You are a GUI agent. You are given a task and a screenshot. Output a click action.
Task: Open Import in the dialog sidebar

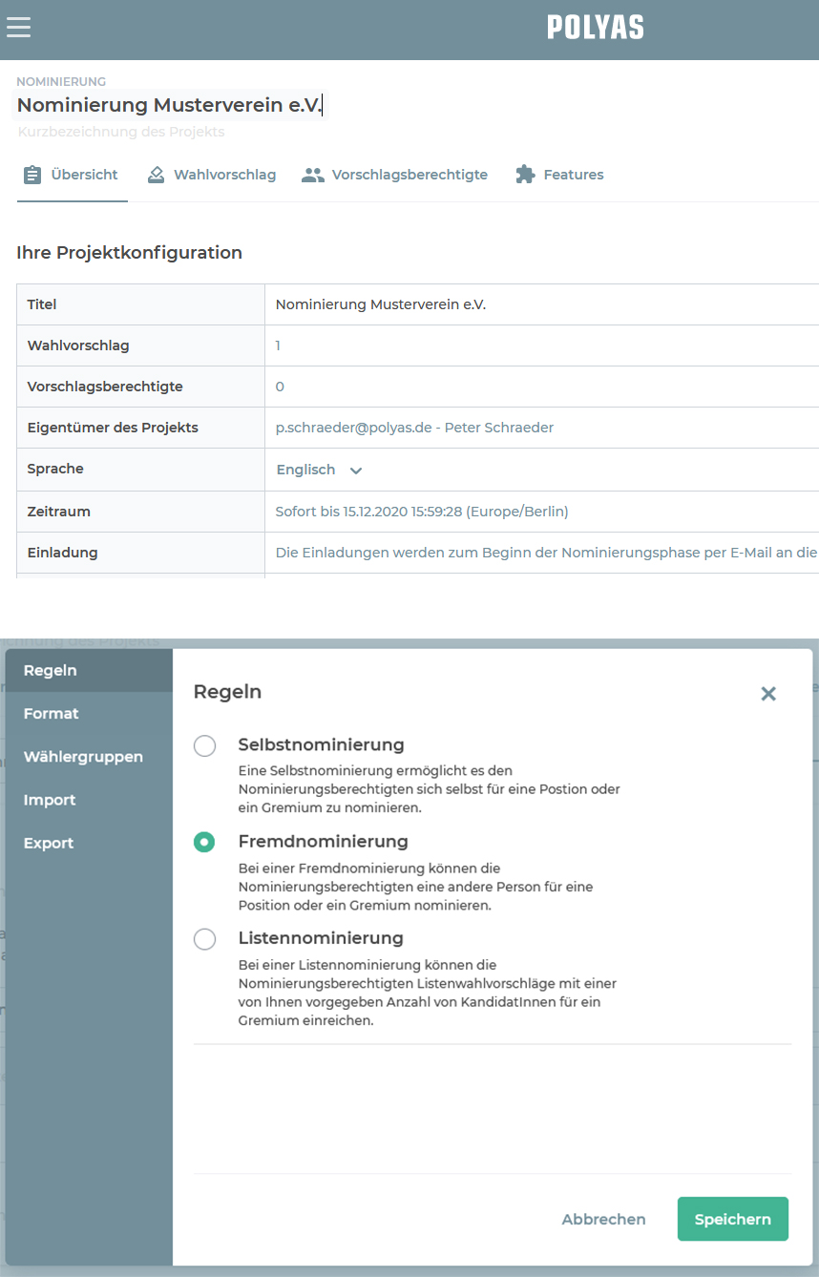89,800
